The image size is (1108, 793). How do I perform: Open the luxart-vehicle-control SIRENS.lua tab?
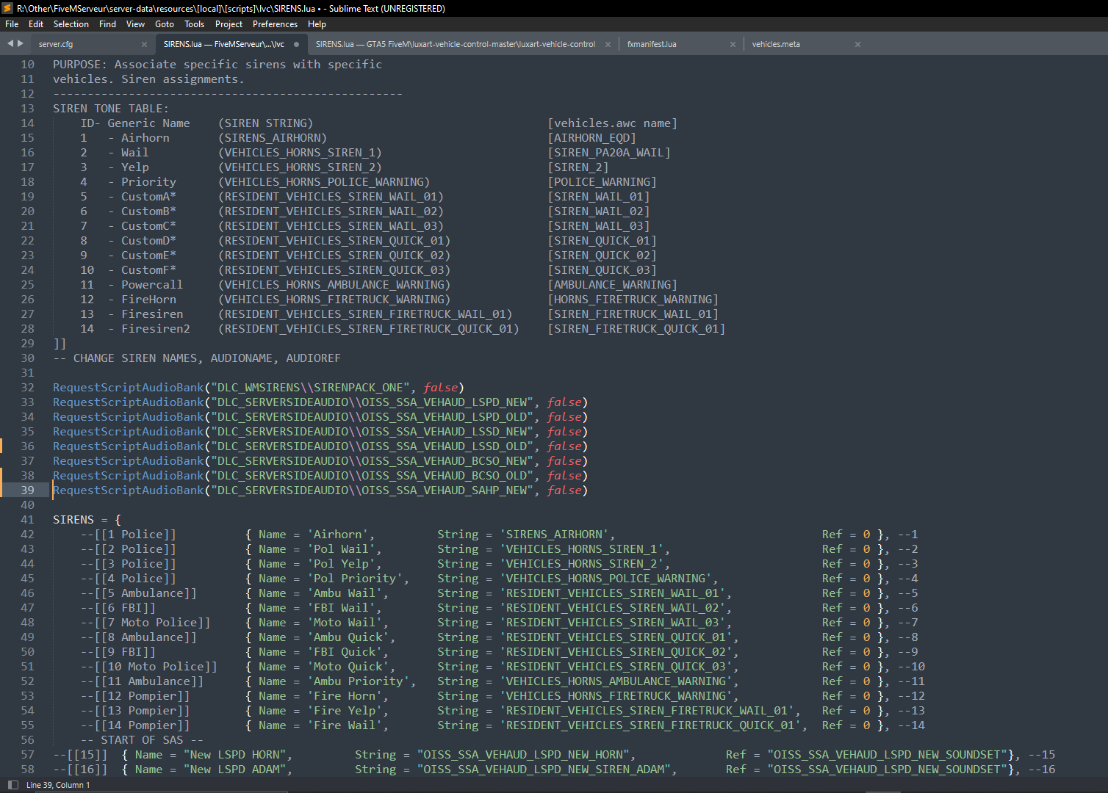(x=456, y=44)
